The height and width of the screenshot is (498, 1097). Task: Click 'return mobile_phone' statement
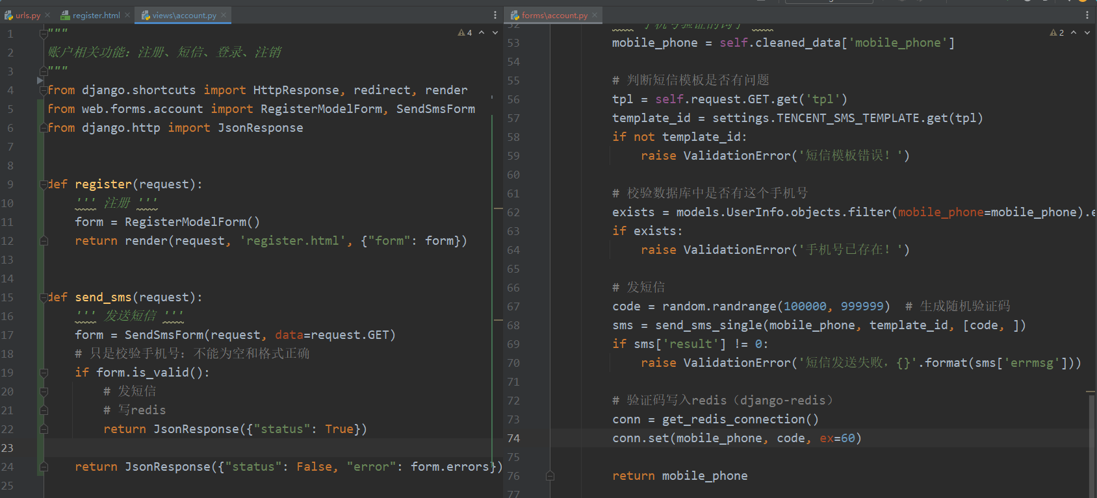click(x=680, y=476)
